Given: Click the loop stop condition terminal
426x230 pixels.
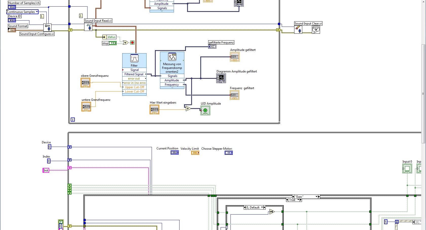Looking at the screenshot, I should 132,43.
